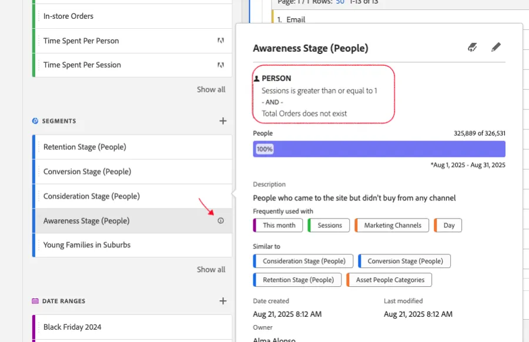Click the Day tag

(448, 225)
